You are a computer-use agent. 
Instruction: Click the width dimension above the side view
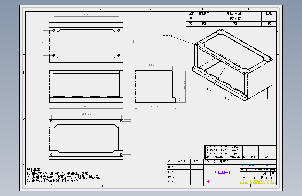(154, 65)
